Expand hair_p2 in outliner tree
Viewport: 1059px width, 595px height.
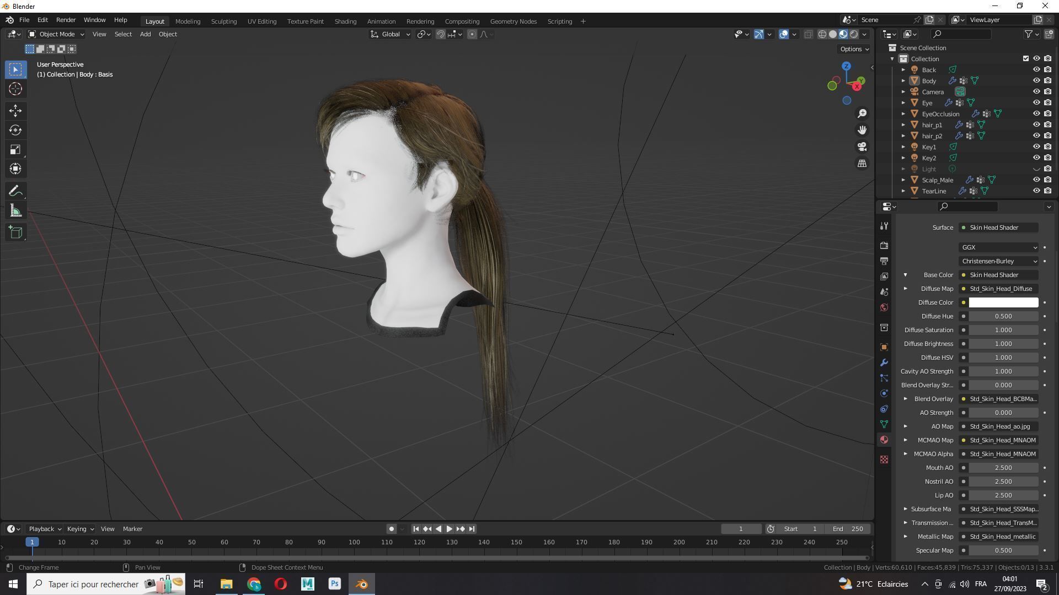pyautogui.click(x=903, y=136)
